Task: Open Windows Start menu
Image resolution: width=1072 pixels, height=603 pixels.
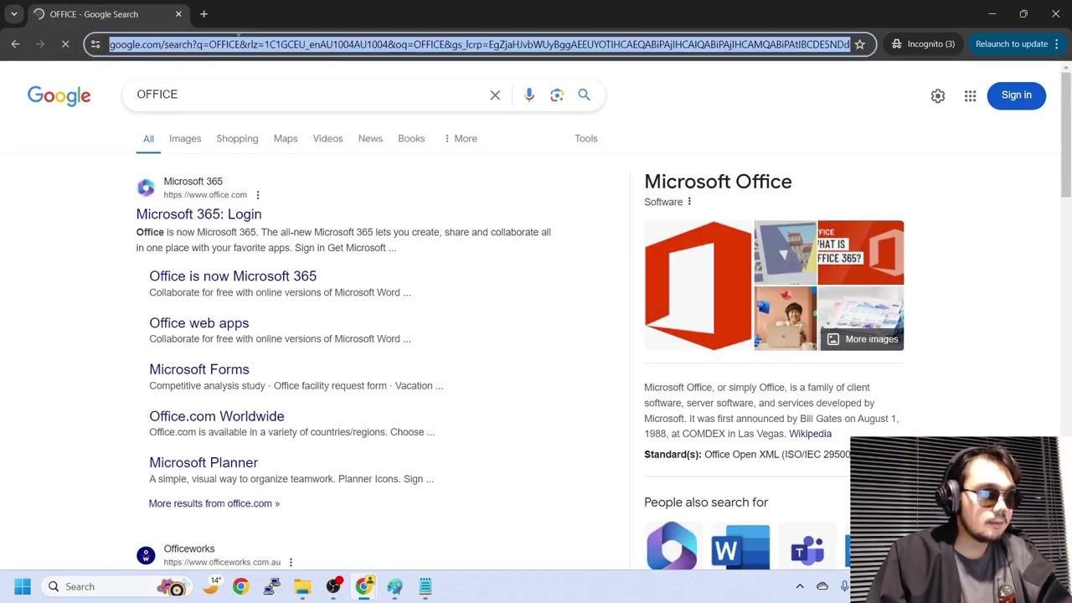Action: coord(23,586)
